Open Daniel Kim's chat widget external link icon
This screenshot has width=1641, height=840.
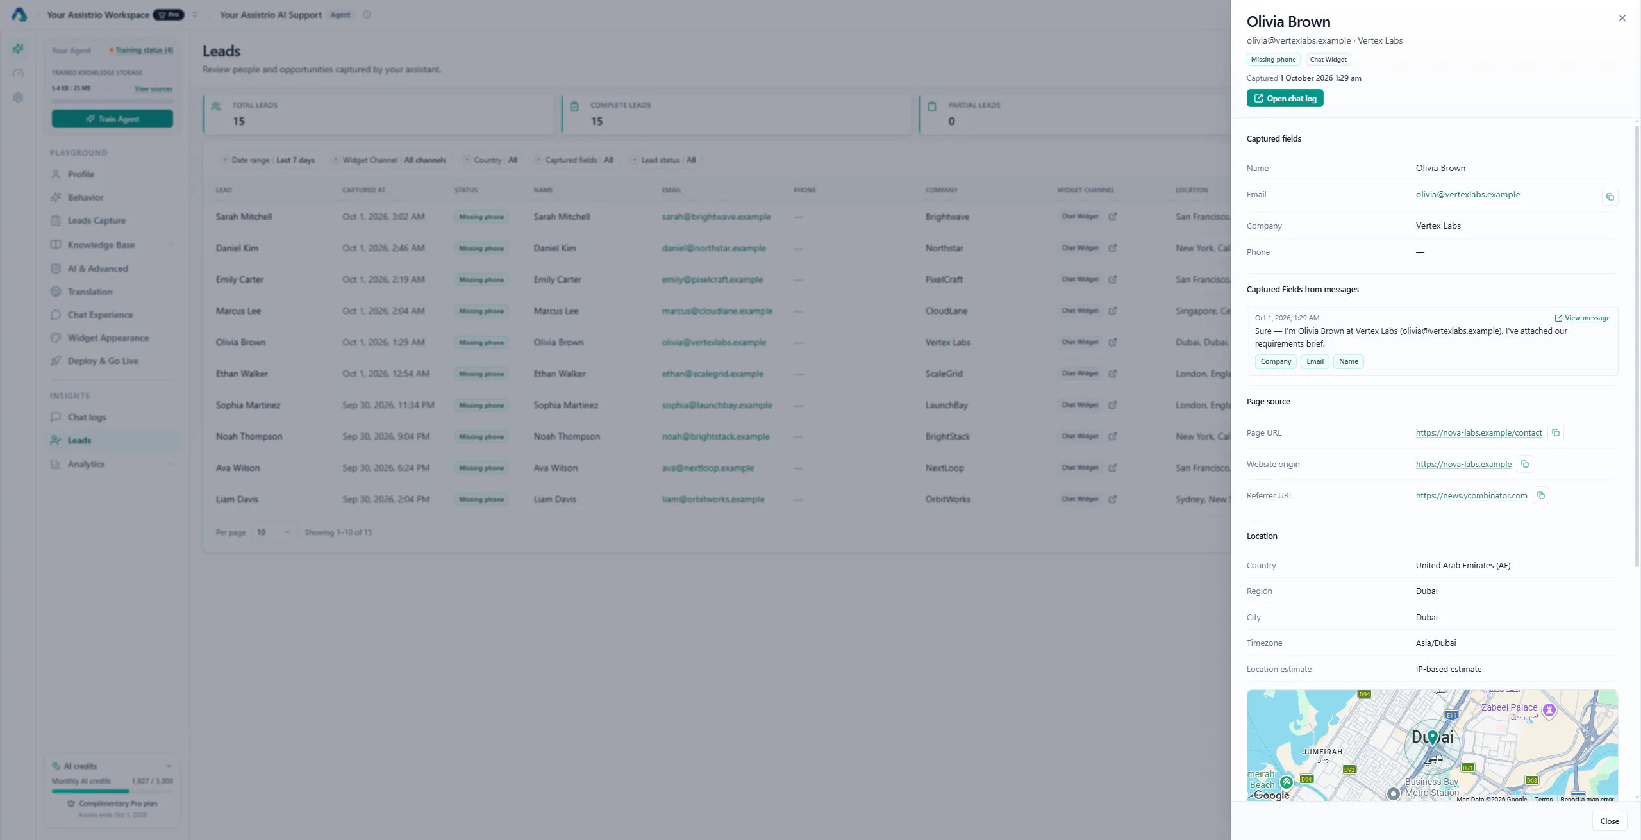(x=1112, y=248)
